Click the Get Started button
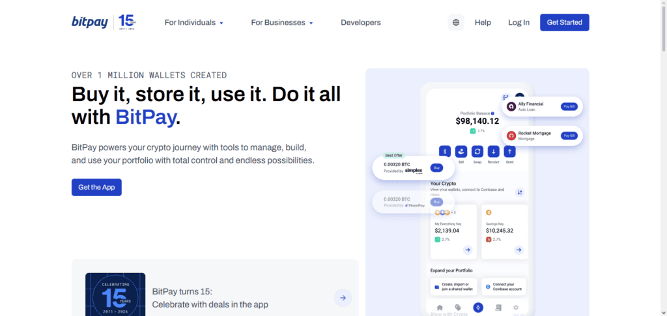667x316 pixels. (565, 23)
